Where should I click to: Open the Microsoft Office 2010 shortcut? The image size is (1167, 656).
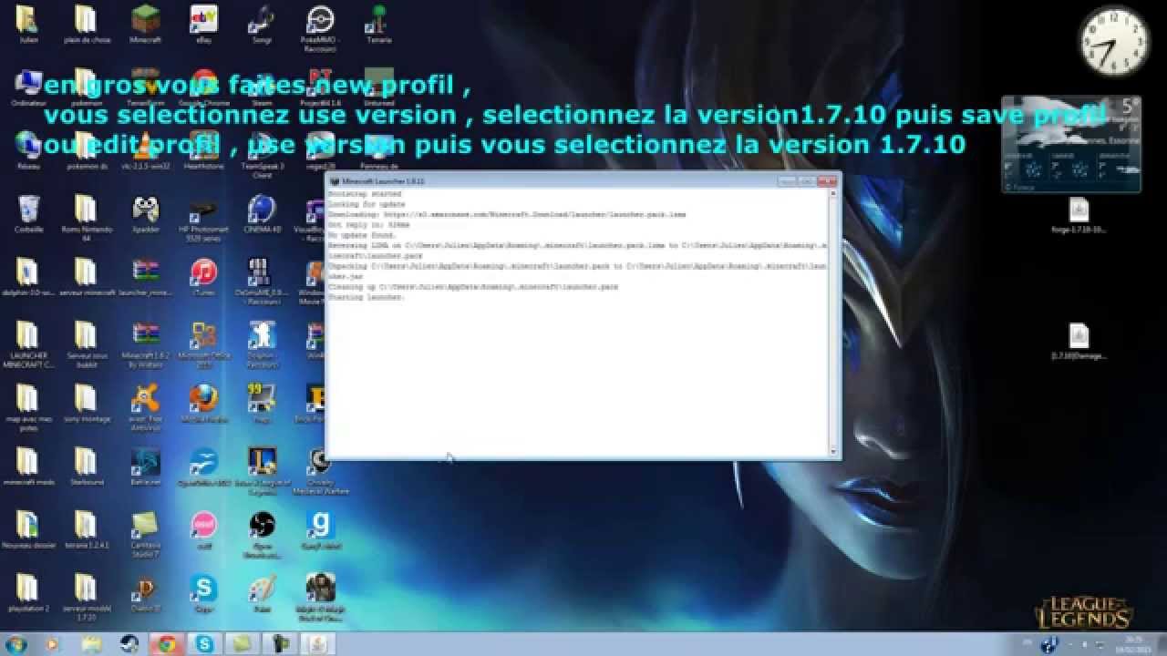click(203, 343)
